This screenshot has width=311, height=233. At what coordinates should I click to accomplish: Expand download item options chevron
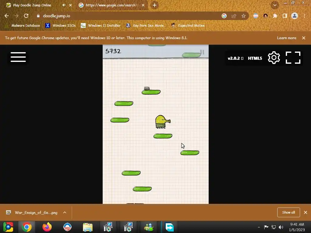[x=65, y=212]
